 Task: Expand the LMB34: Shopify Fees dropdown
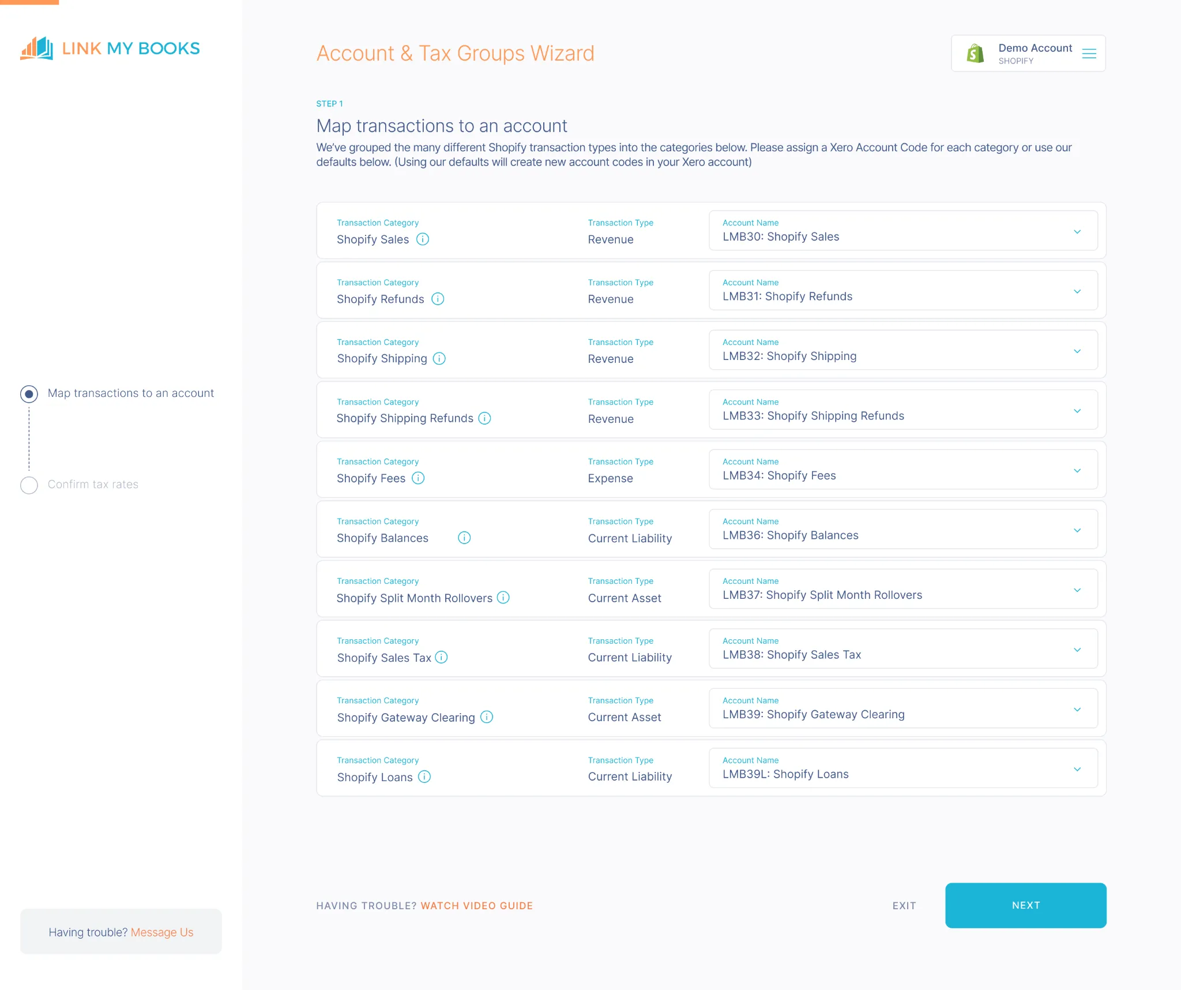[903, 469]
